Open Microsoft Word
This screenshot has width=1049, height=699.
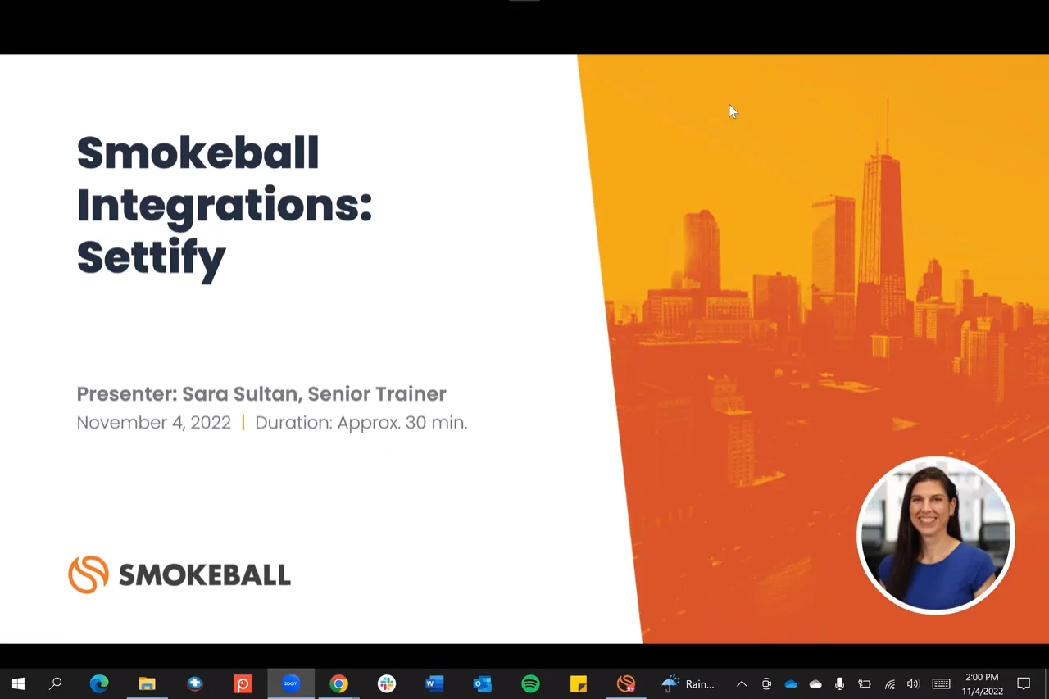pyautogui.click(x=434, y=683)
